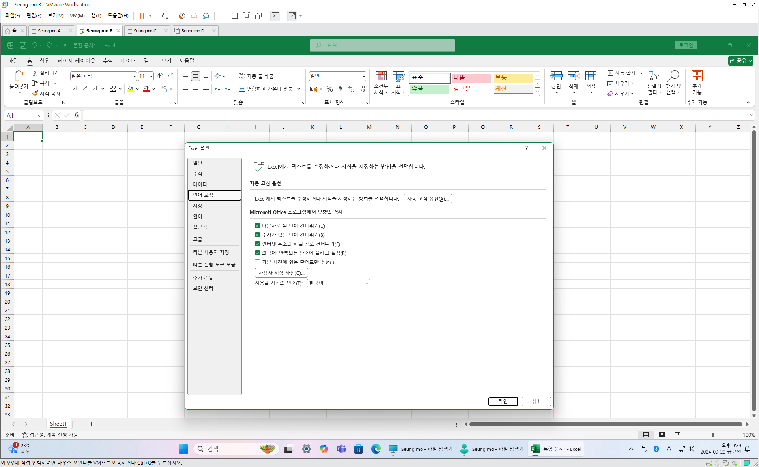The image size is (759, 467).
Task: Click the Merge and Center icon
Action: click(242, 89)
